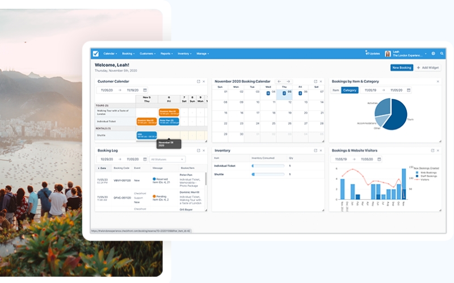The image size is (454, 283).
Task: Click the globe icon in top bar
Action: pyautogui.click(x=433, y=53)
